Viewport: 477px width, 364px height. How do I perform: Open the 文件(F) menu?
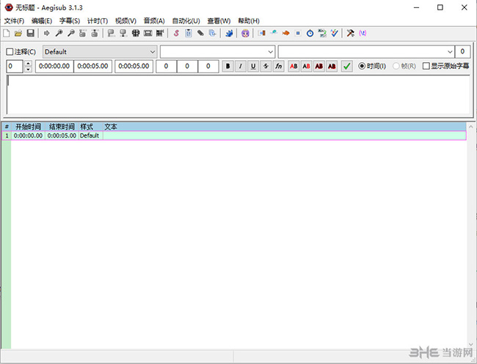point(14,21)
